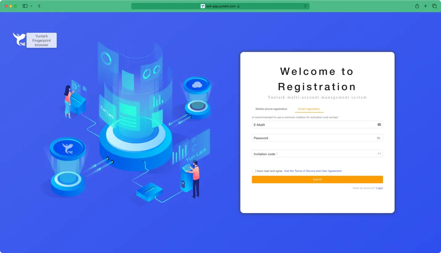Show the tab overview icon
Screen dimensions: 441x253
(x=434, y=6)
